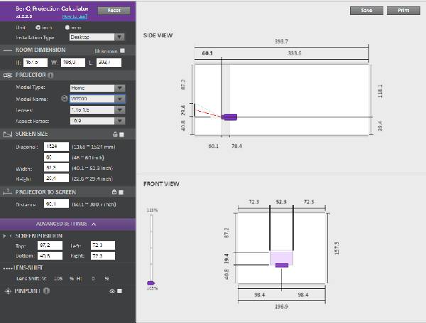Click the Diagonal inch input field
Image resolution: width=426 pixels, height=323 pixels.
pyautogui.click(x=57, y=157)
